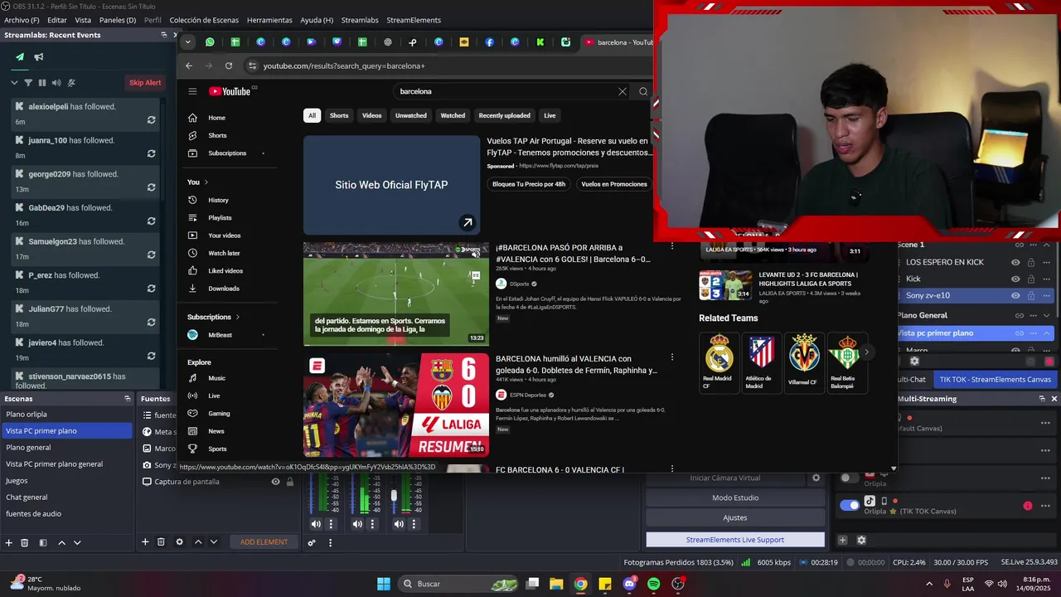Mute the third audio mixer channel
This screenshot has width=1061, height=597.
tap(399, 524)
